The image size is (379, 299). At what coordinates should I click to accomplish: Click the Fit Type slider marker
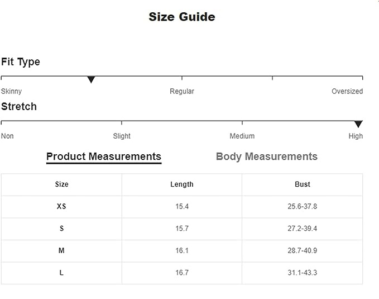pos(91,80)
